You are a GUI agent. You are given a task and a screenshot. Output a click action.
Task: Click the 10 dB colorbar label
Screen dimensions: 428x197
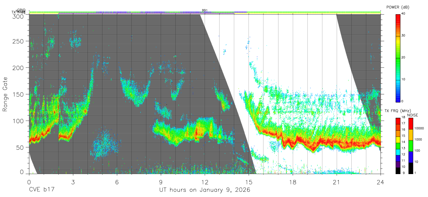(x=404, y=79)
